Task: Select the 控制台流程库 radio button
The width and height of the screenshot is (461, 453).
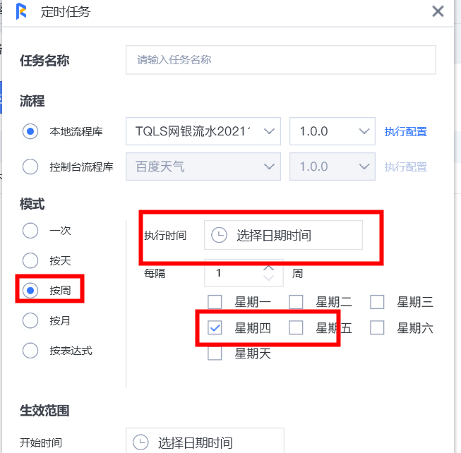Action: (x=30, y=167)
